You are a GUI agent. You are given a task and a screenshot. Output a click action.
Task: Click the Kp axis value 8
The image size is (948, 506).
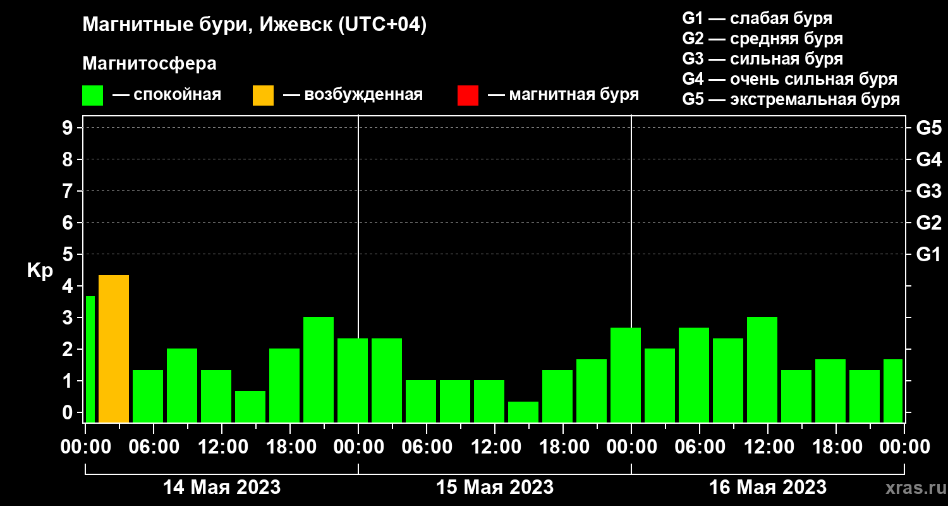point(69,159)
